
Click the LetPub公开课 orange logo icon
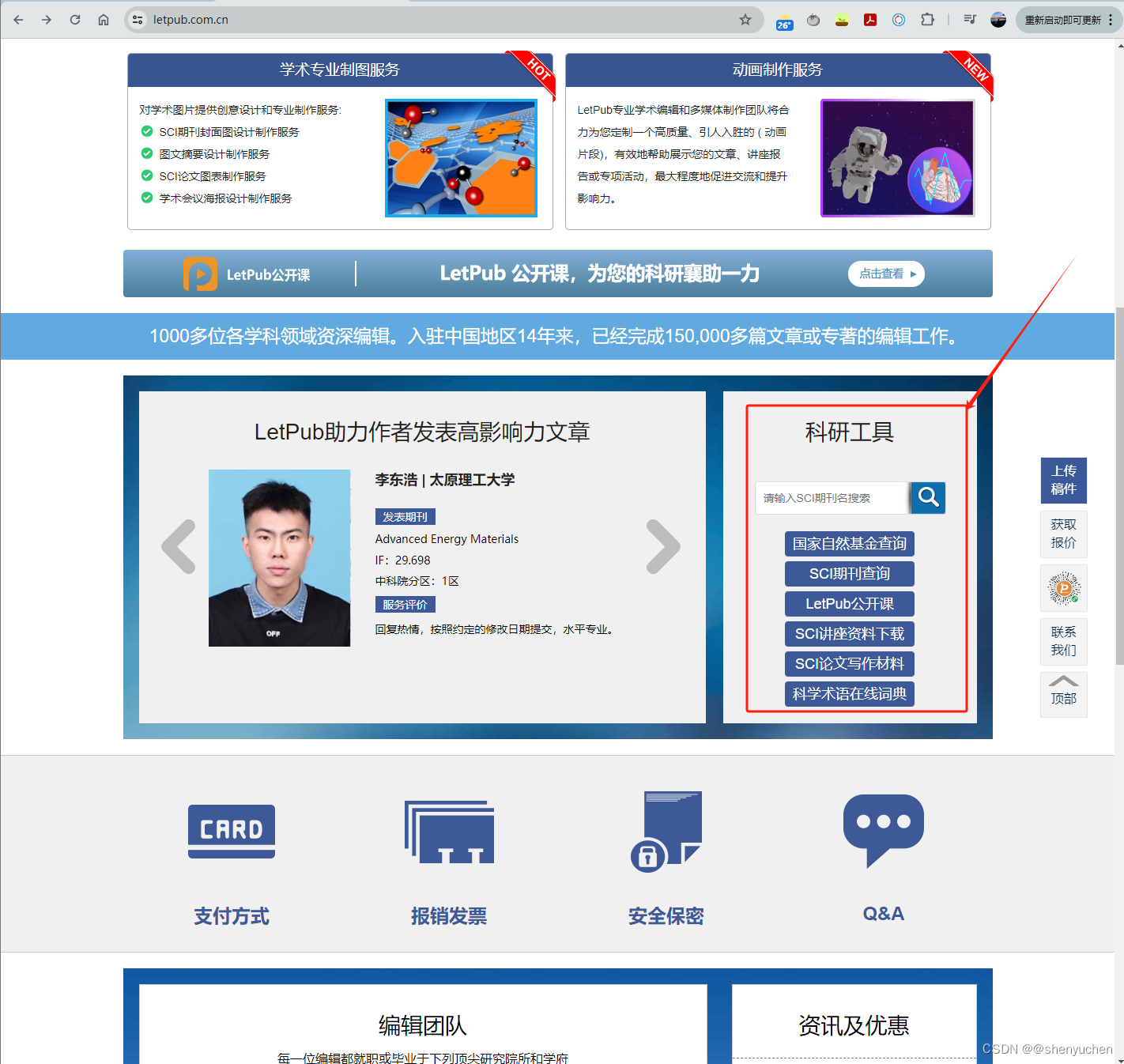(200, 274)
